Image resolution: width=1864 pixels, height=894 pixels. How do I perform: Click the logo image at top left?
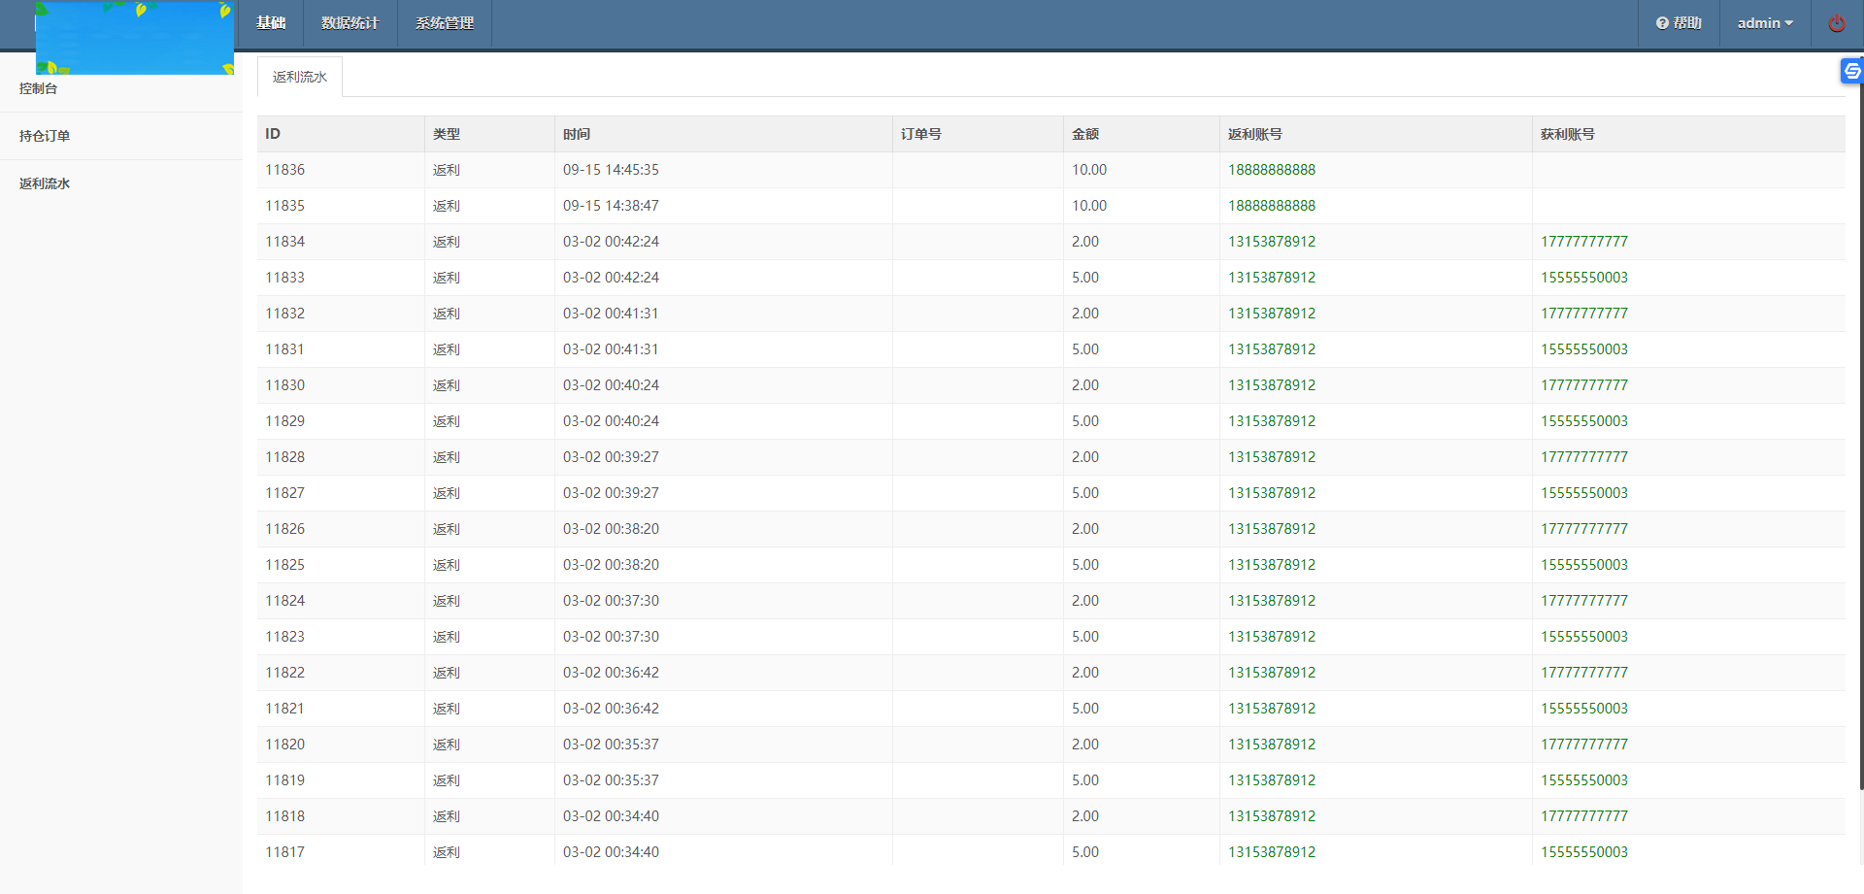[x=134, y=37]
